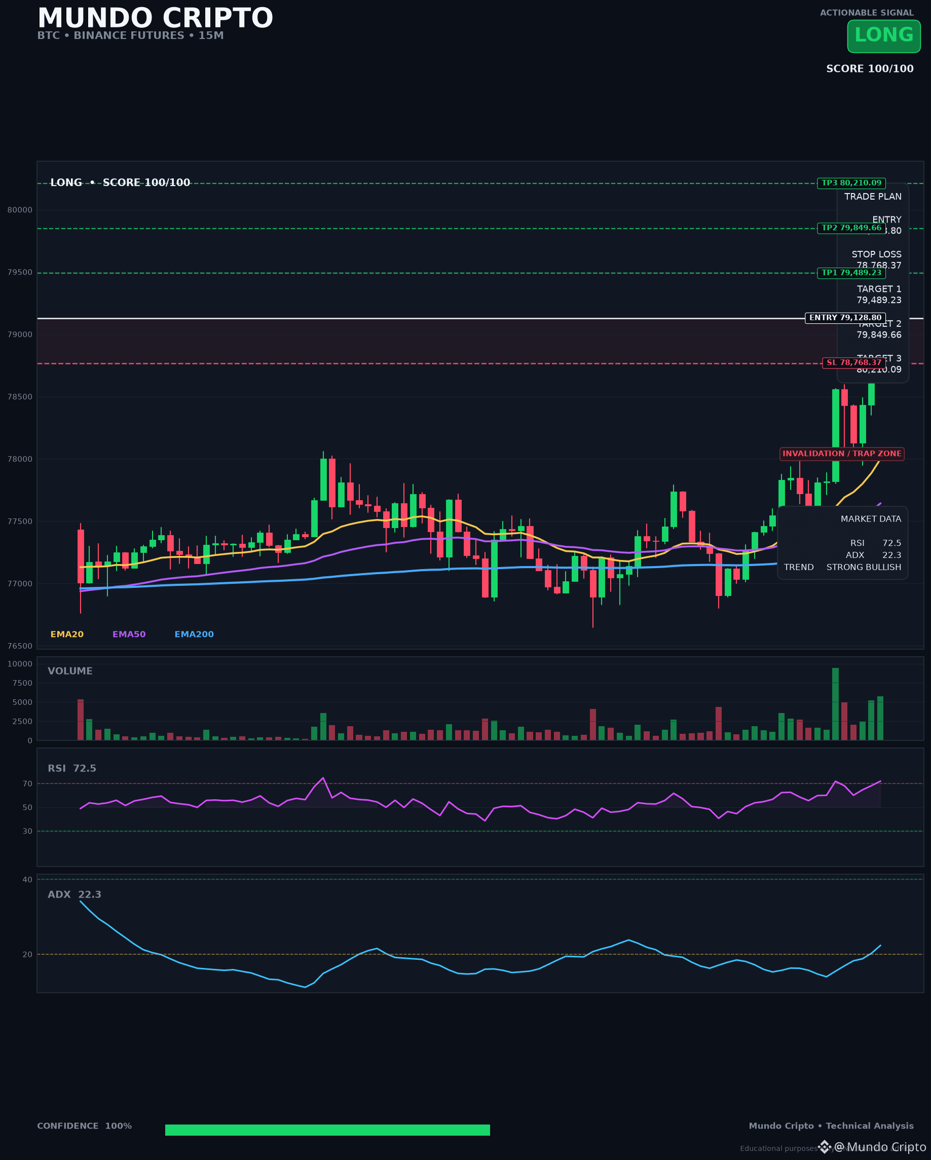Click the 40 level on ADX axis
Viewport: 931px width, 1160px height.
click(27, 880)
